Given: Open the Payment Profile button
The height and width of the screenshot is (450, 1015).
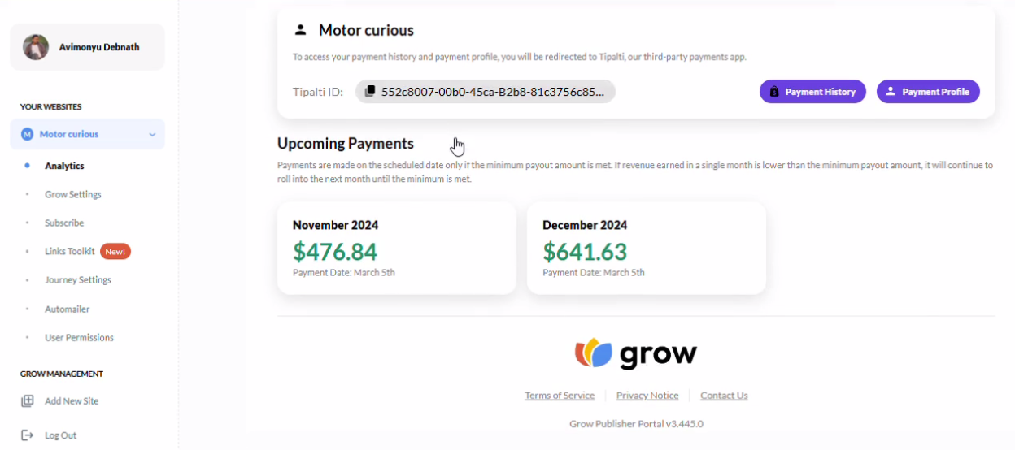Looking at the screenshot, I should [x=928, y=92].
